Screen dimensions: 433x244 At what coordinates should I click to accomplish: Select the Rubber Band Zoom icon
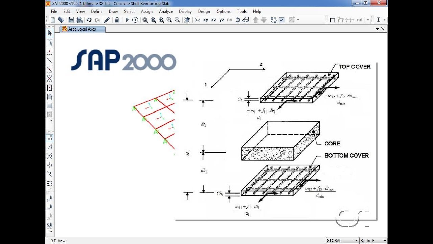click(x=145, y=20)
